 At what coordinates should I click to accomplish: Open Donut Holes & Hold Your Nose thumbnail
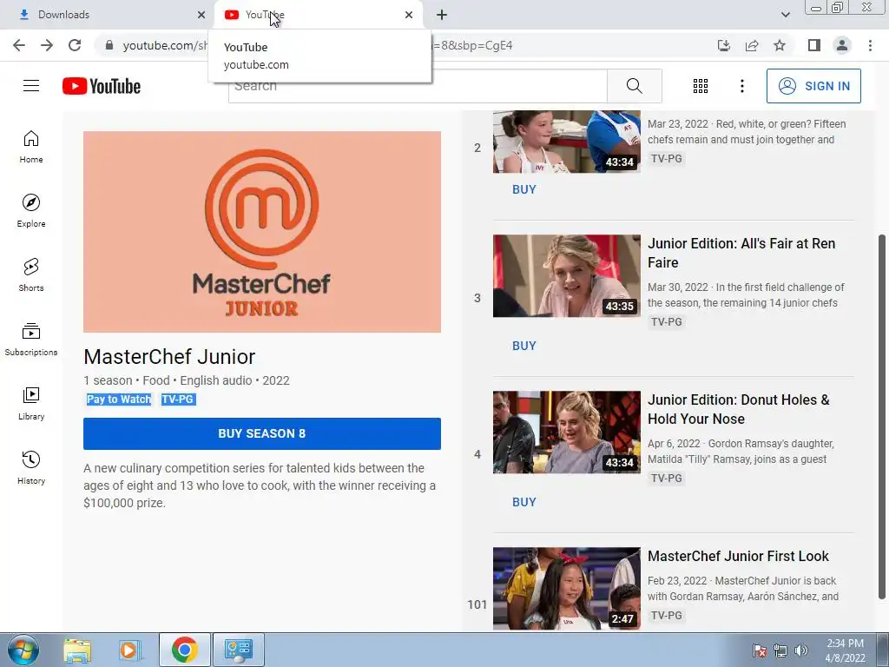[x=566, y=433]
